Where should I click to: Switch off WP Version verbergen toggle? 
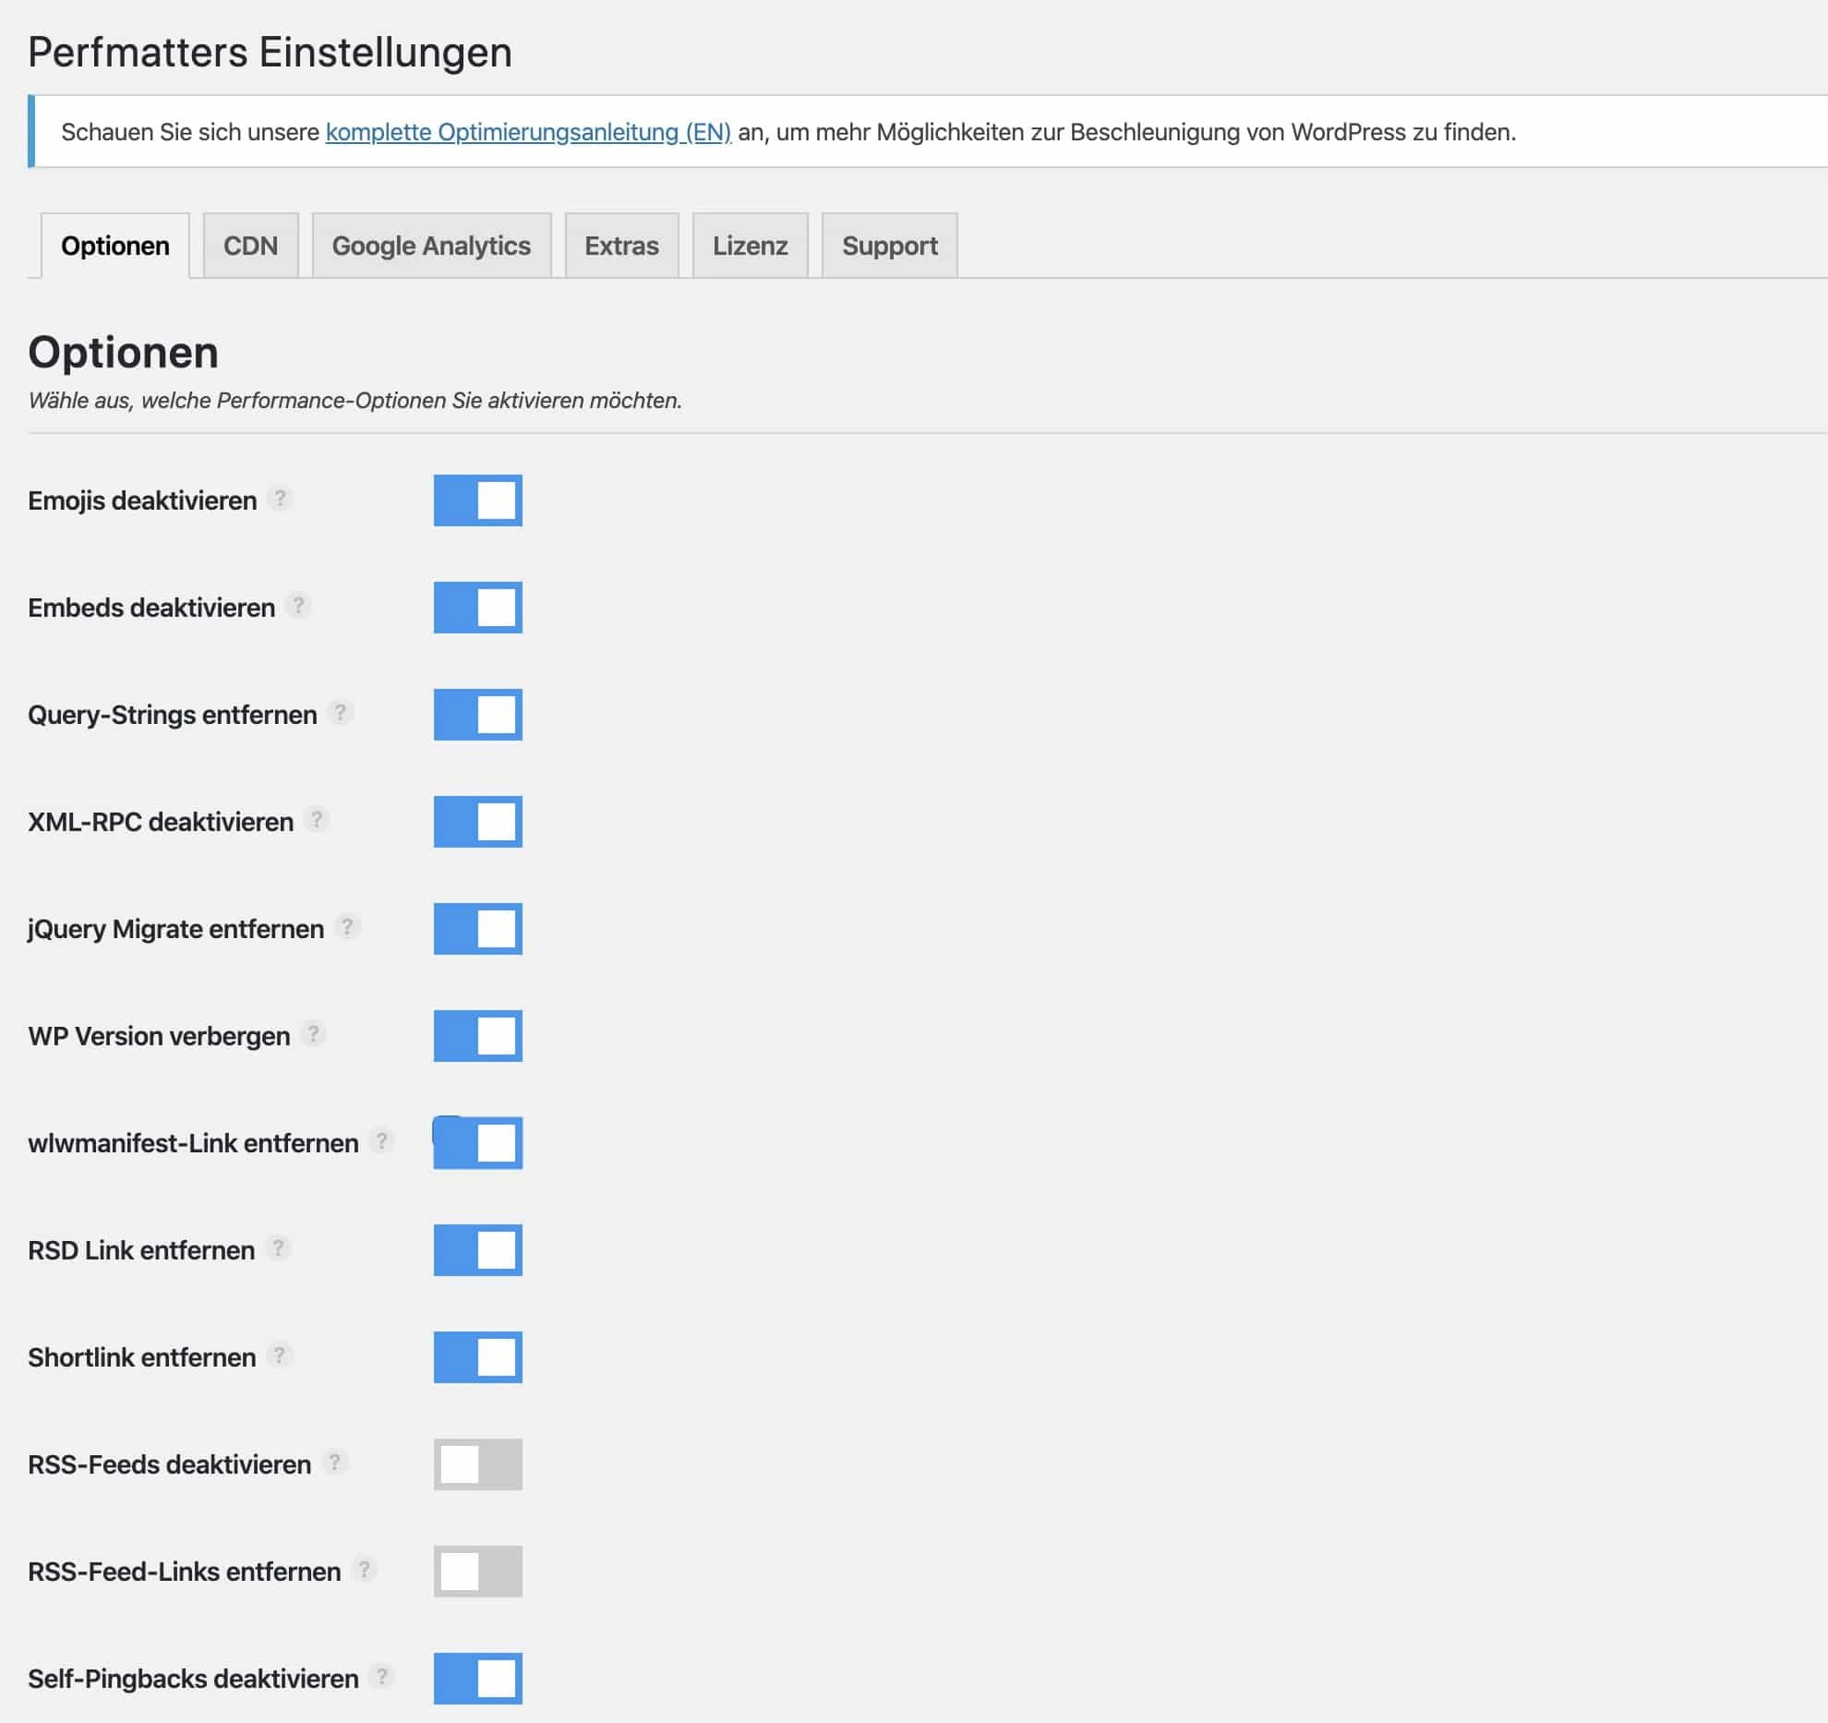[x=478, y=1036]
